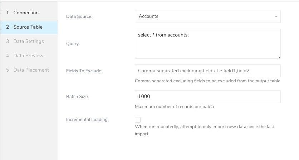The height and width of the screenshot is (160, 299).
Task: Select the Source Table step
Action: coord(28,27)
